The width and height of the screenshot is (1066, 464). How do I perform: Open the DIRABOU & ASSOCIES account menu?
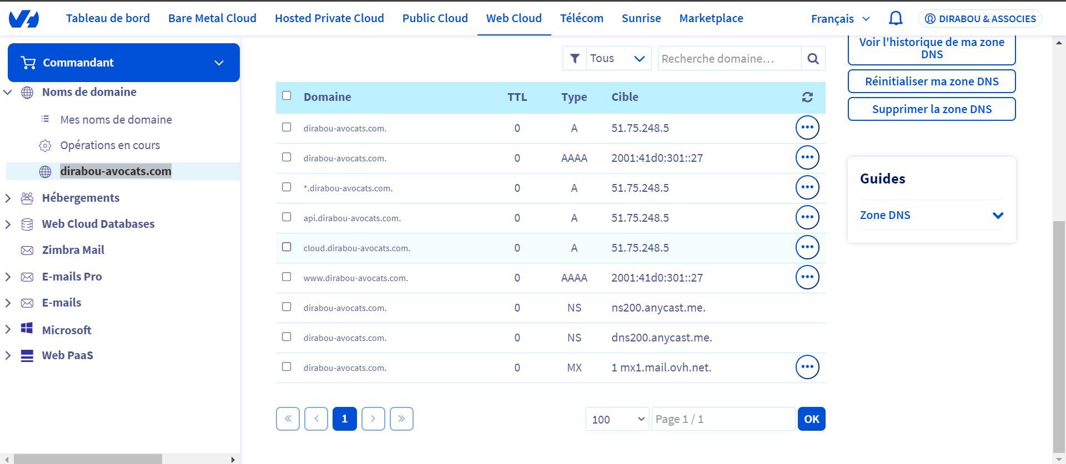pyautogui.click(x=980, y=19)
